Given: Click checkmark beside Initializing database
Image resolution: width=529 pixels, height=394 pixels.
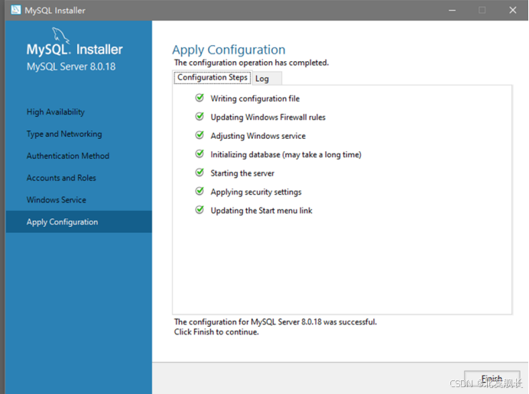Looking at the screenshot, I should pyautogui.click(x=200, y=154).
